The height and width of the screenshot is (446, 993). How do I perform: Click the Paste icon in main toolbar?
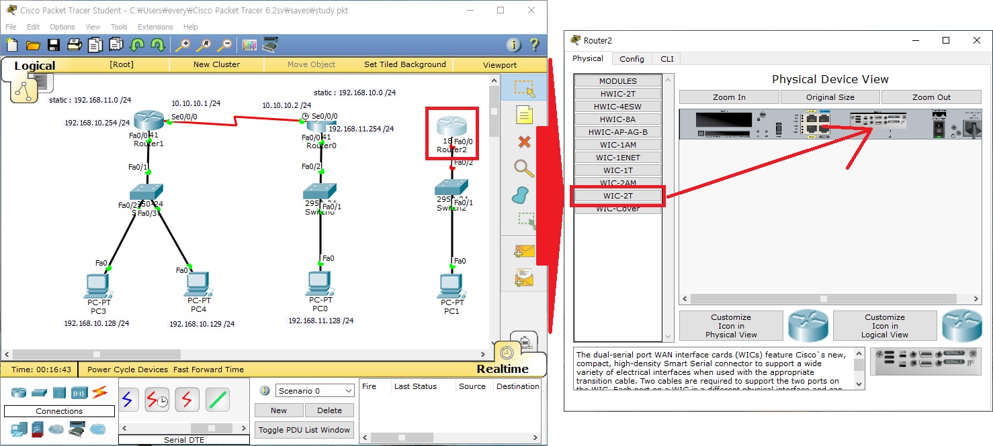coord(116,46)
